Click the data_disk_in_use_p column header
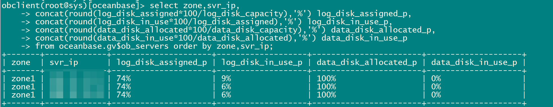The height and width of the screenshot is (107, 553). (x=474, y=62)
